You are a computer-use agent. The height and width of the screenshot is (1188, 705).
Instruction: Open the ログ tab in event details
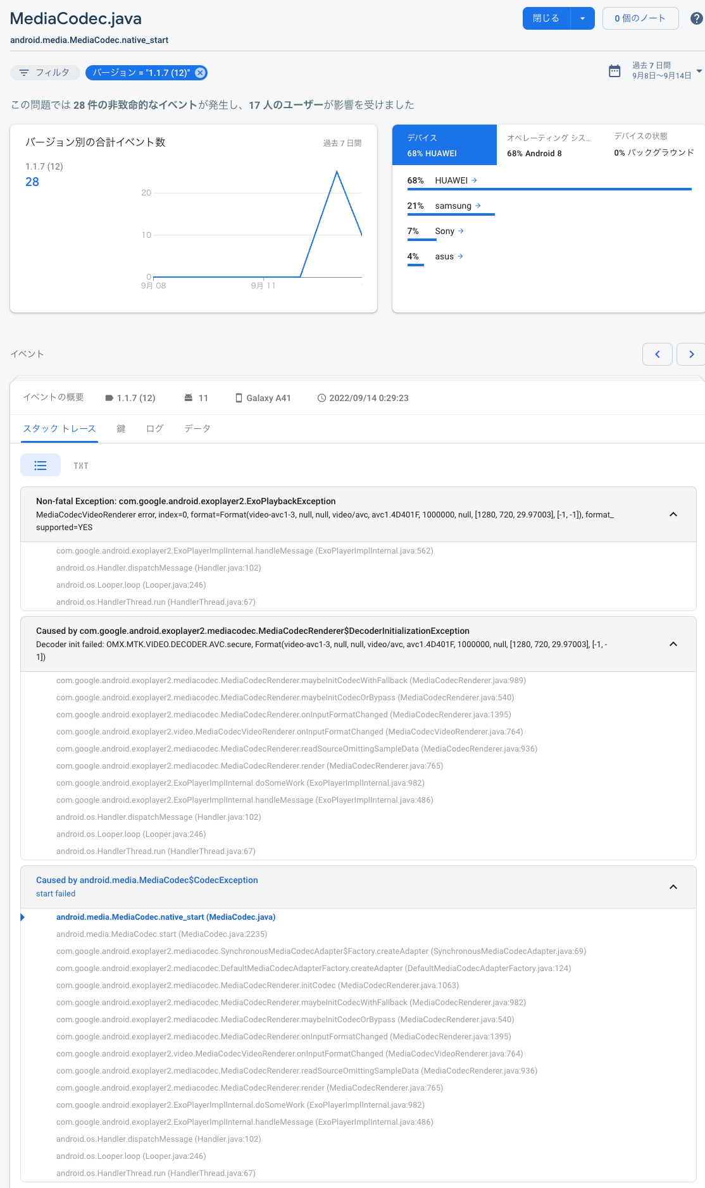(x=154, y=428)
